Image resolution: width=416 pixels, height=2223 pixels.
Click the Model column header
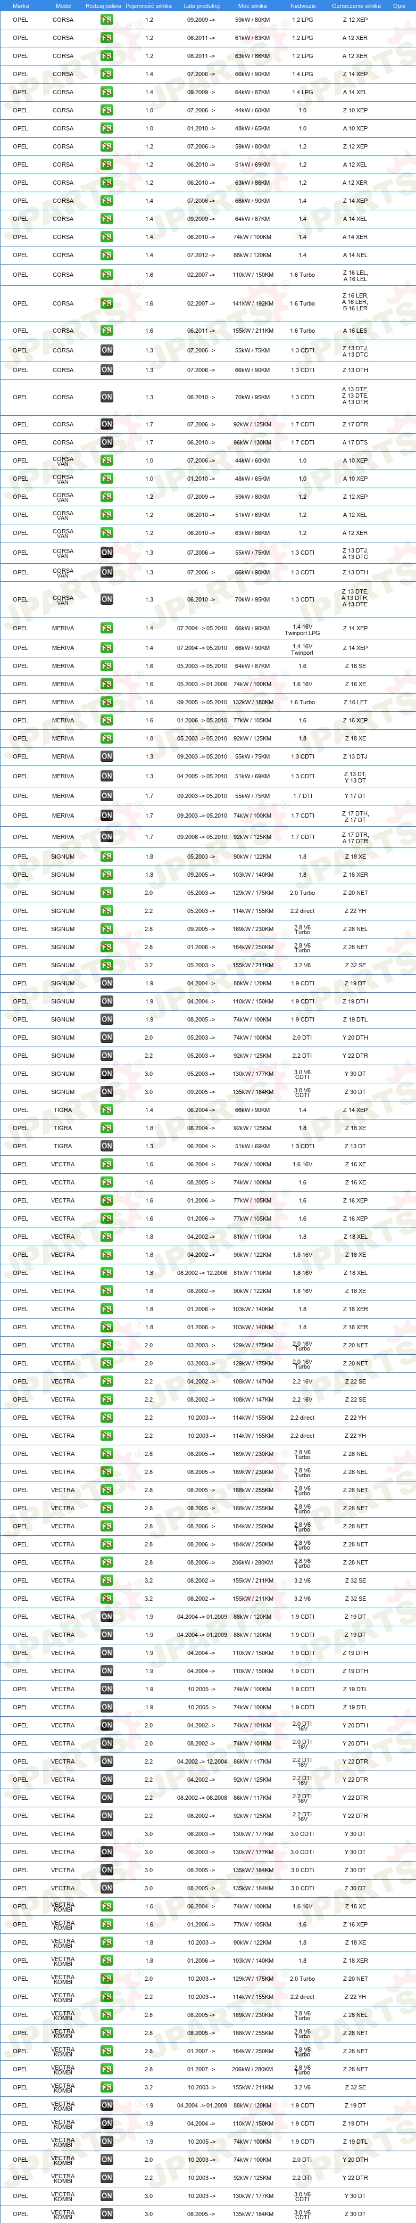click(x=63, y=5)
